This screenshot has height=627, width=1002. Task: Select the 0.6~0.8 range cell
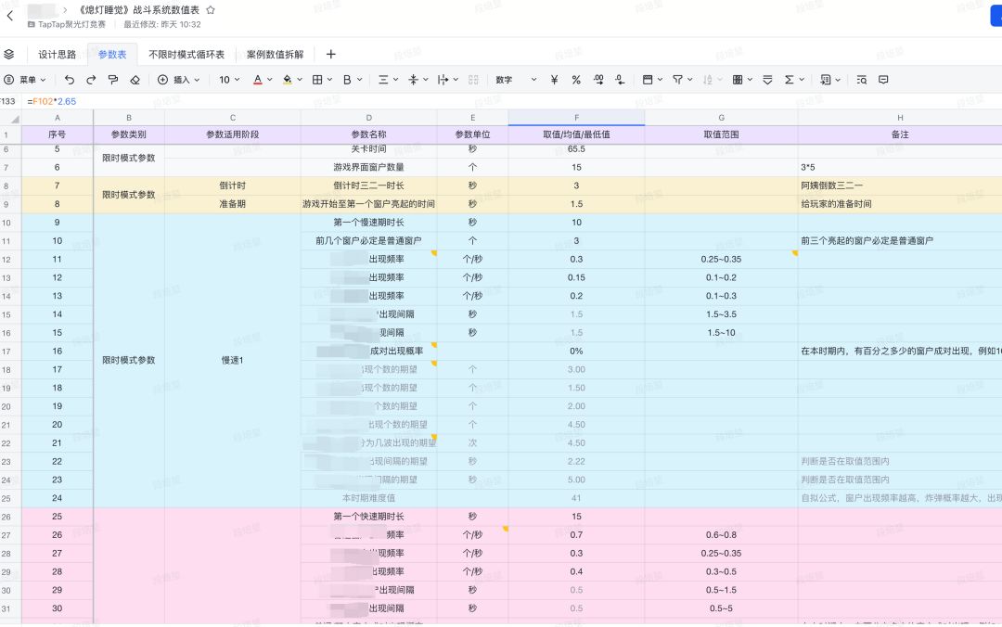(x=721, y=535)
